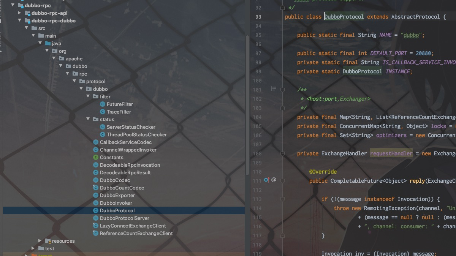Collapse the main folder
Viewport: 456px width, 256px height.
[x=33, y=36]
